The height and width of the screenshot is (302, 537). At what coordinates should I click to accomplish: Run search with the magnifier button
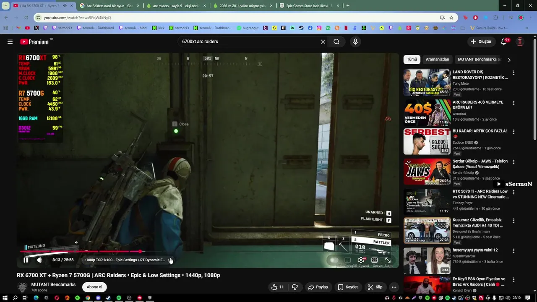pyautogui.click(x=336, y=42)
